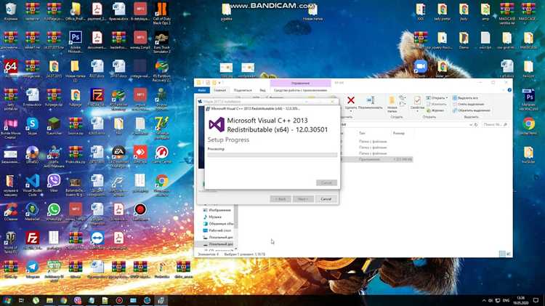Click the Setup Progress bar
The image size is (545, 306).
(x=272, y=155)
